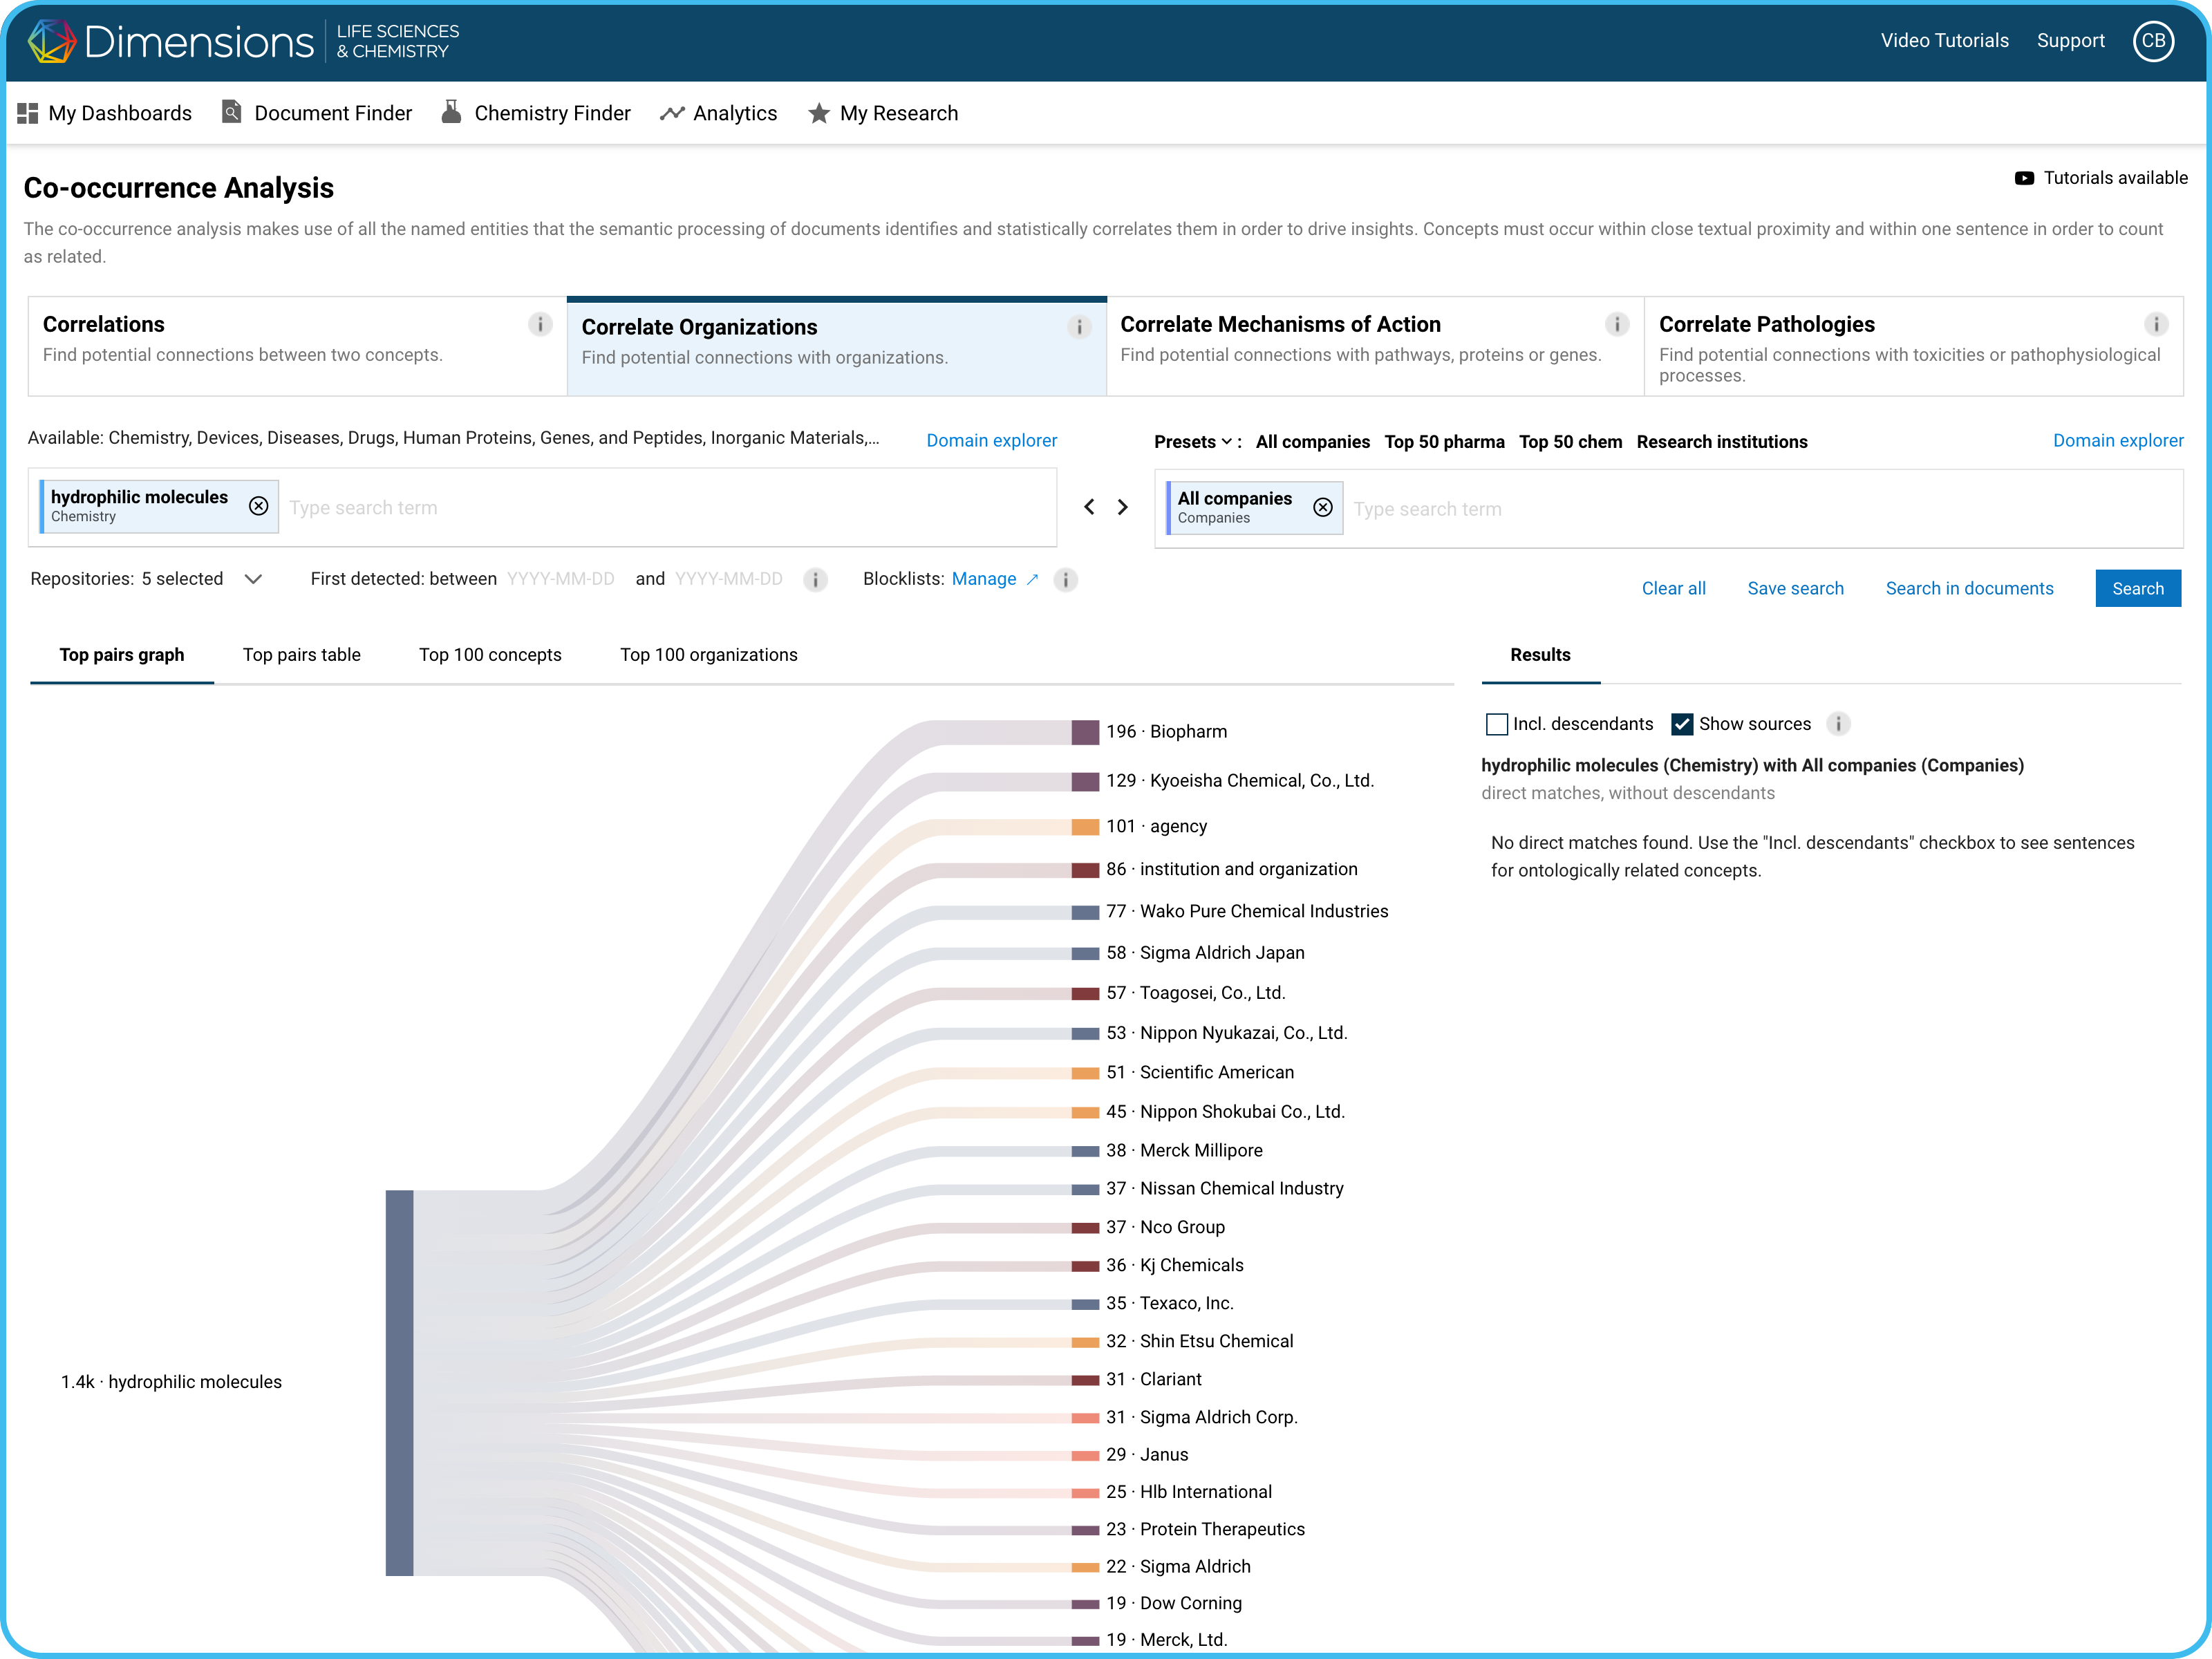Screen dimensions: 2212x1659
Task: Remove the hydrophilic molecules chip
Action: pyautogui.click(x=258, y=506)
